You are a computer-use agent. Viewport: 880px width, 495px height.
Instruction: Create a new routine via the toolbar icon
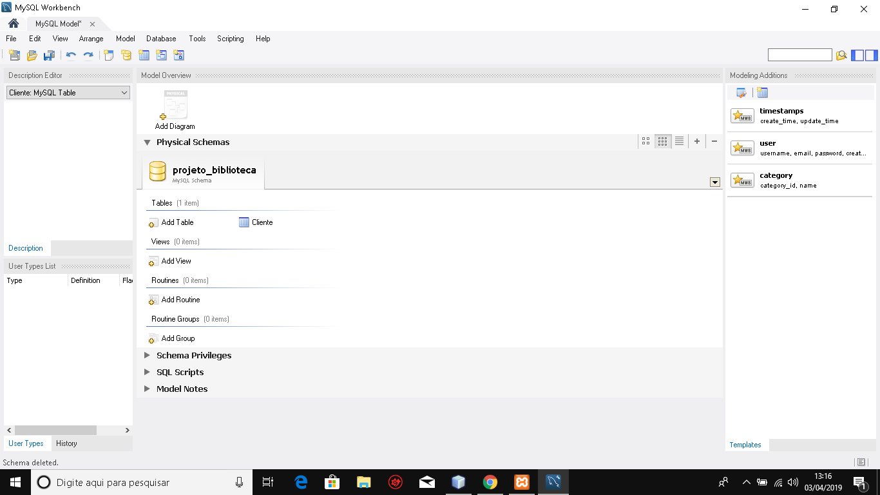(x=178, y=55)
